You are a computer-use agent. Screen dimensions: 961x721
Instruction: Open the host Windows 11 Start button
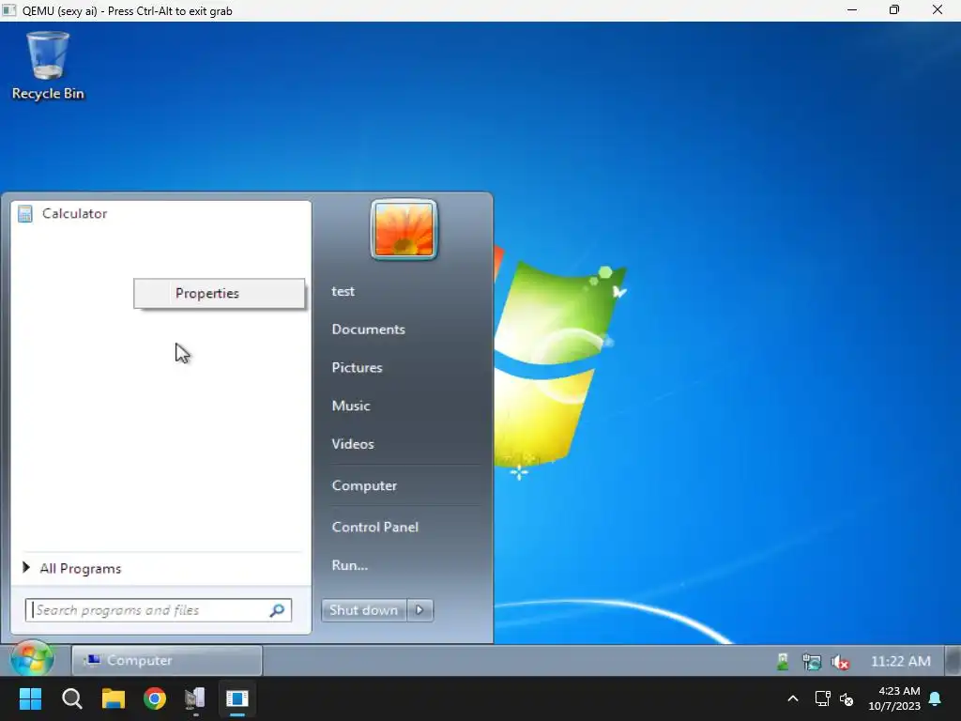click(x=30, y=698)
